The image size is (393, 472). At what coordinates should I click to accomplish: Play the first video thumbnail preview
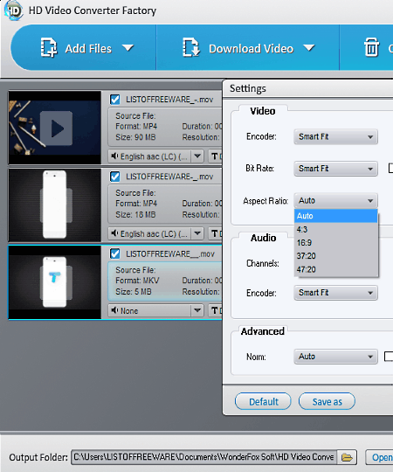click(56, 128)
